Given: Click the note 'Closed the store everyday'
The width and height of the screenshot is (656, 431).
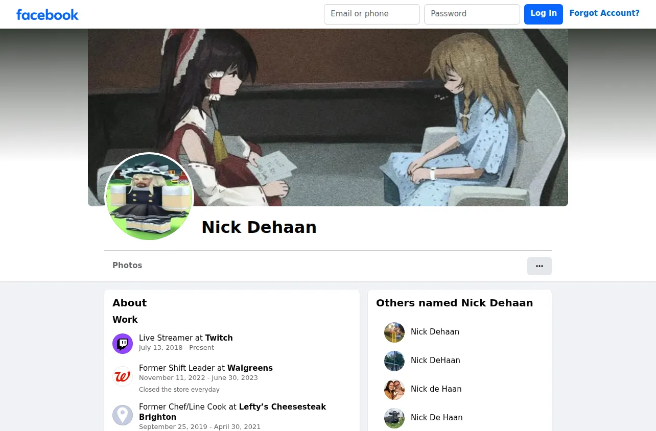Looking at the screenshot, I should (x=179, y=390).
